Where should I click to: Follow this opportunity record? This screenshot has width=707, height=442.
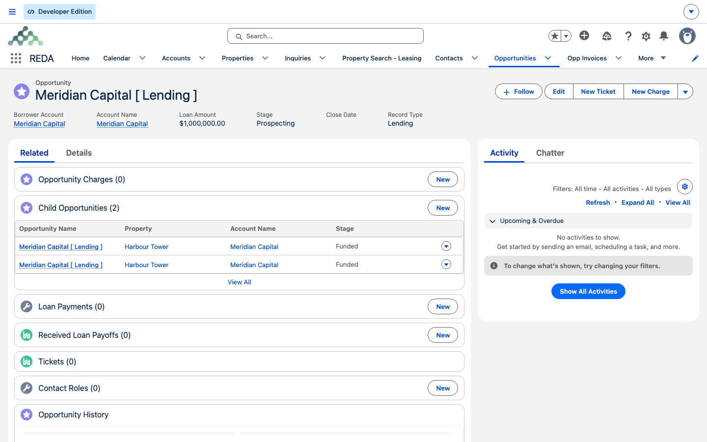(518, 92)
